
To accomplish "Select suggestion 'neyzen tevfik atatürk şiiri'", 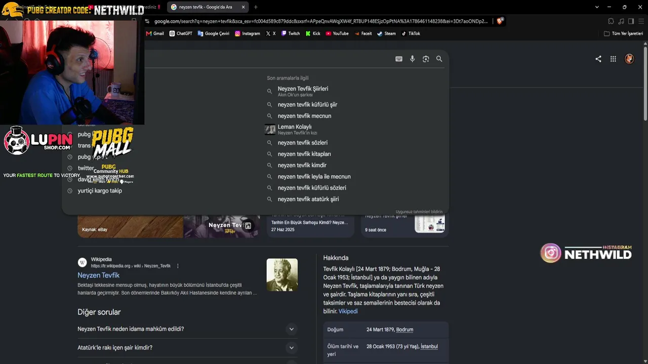I will click(x=308, y=199).
